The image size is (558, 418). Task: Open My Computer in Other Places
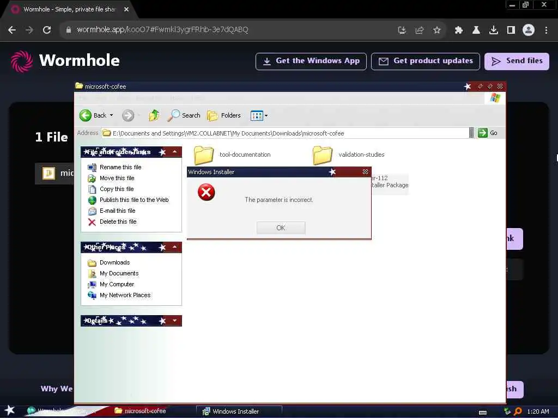click(x=111, y=284)
